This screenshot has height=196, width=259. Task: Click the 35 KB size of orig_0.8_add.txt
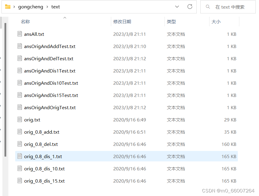(x=230, y=132)
